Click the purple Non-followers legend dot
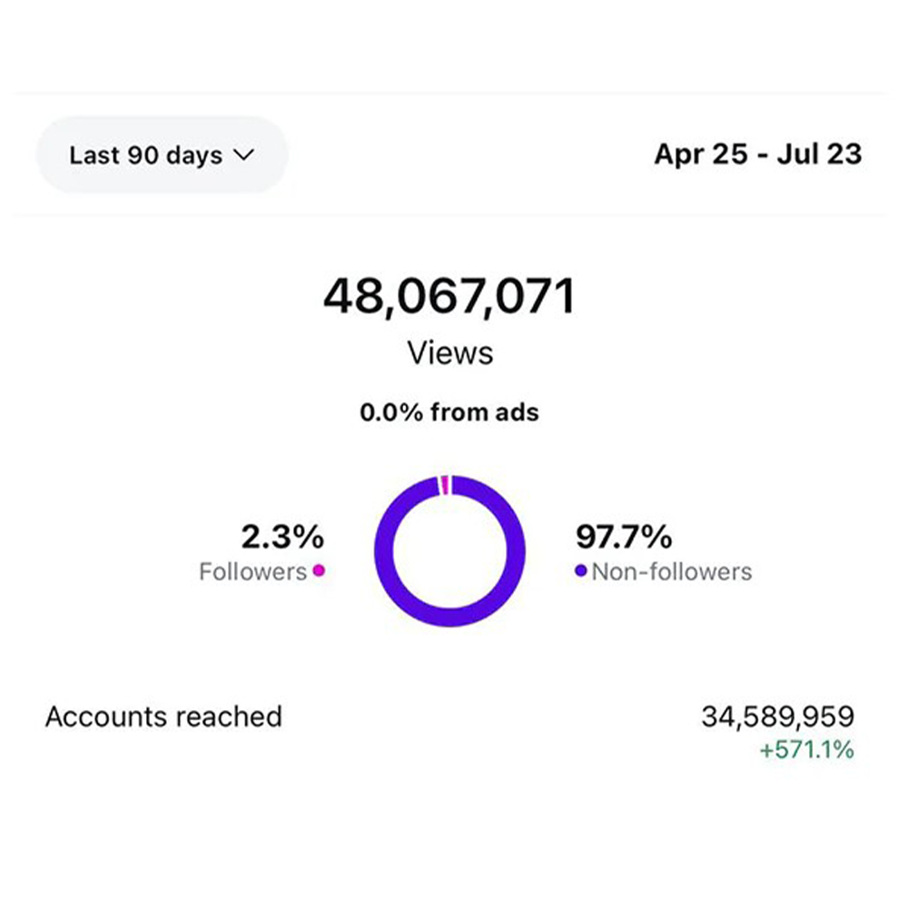Viewport: 908px width, 908px height. (x=581, y=573)
